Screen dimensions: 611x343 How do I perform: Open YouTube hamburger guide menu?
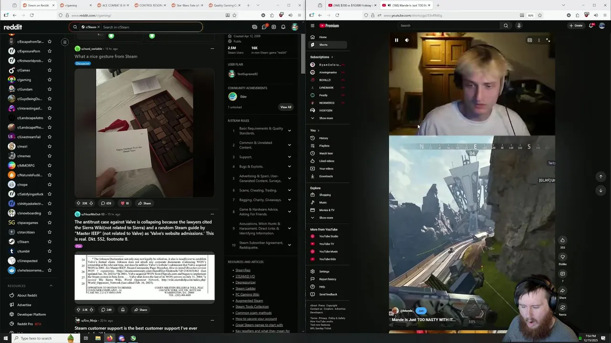(312, 26)
